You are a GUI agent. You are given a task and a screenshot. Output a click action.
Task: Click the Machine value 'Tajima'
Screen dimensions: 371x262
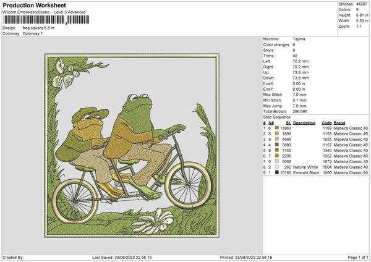pyautogui.click(x=299, y=39)
